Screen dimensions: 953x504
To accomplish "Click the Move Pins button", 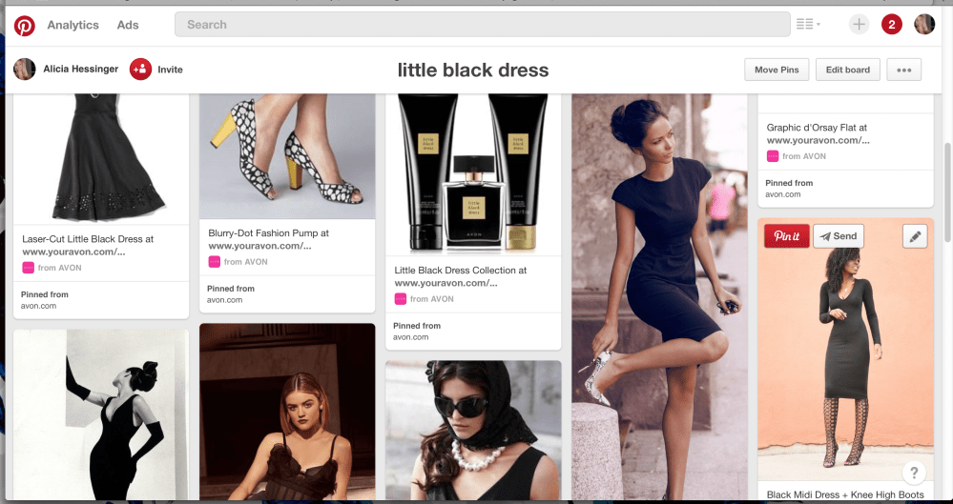I will 777,70.
